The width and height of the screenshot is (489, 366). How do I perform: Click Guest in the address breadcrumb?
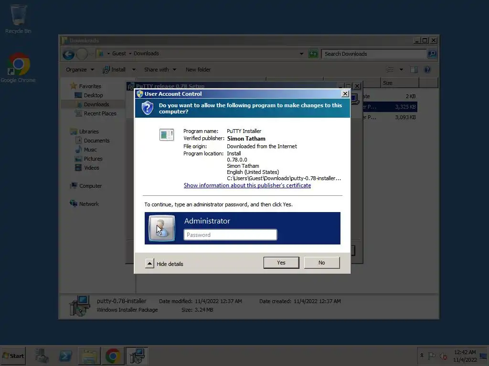click(119, 53)
